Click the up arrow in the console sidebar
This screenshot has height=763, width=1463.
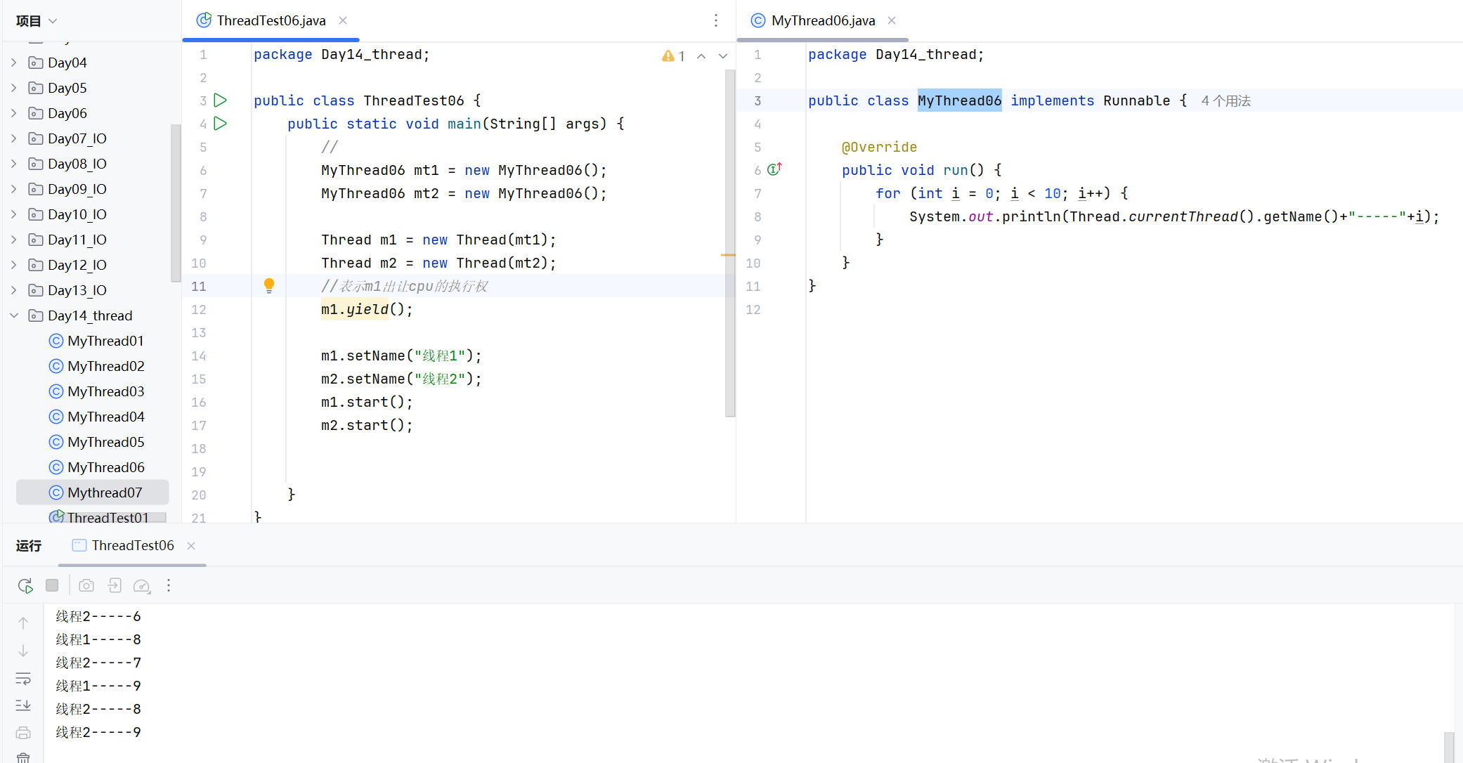(23, 623)
